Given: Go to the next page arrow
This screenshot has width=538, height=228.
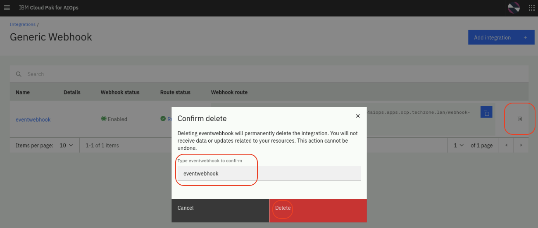Looking at the screenshot, I should [521, 146].
